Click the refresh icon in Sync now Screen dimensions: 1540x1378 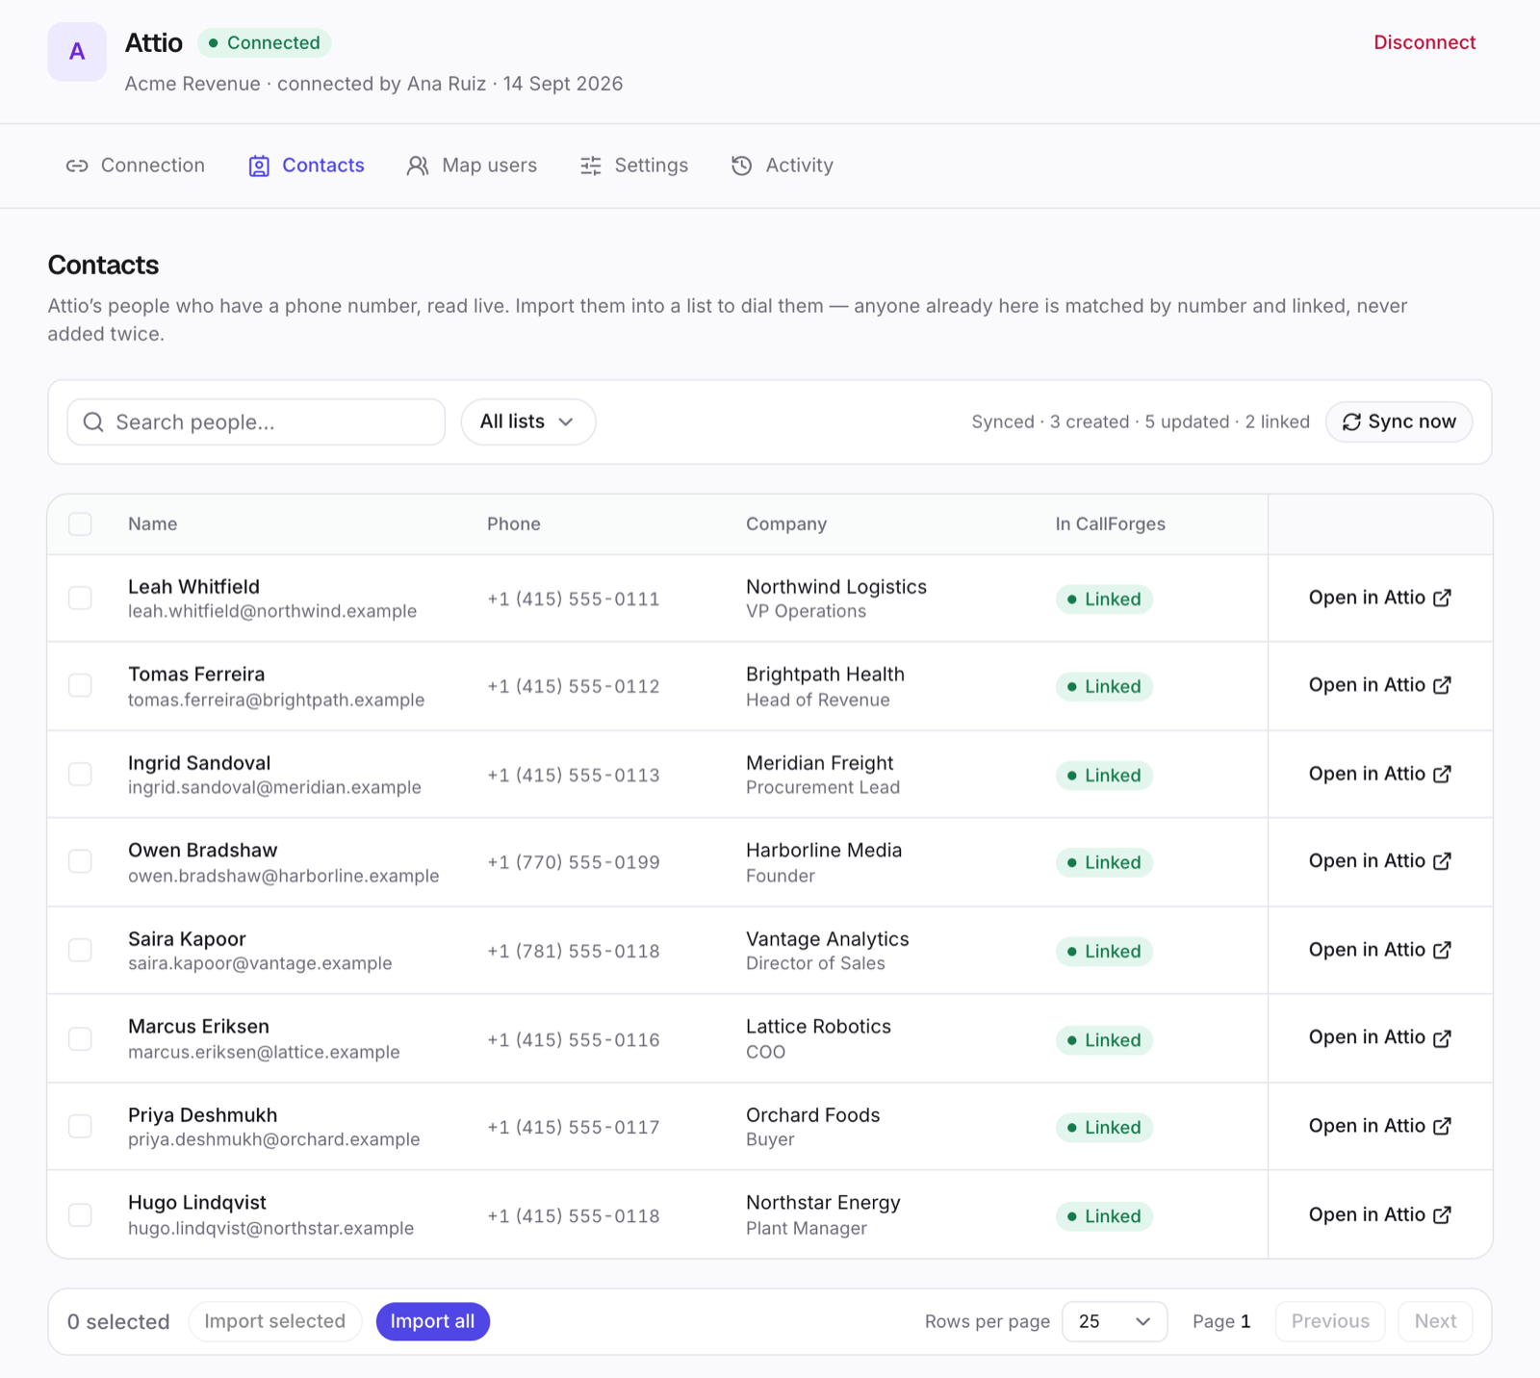[1351, 422]
